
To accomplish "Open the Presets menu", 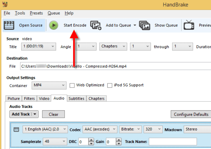I will (x=36, y=13).
